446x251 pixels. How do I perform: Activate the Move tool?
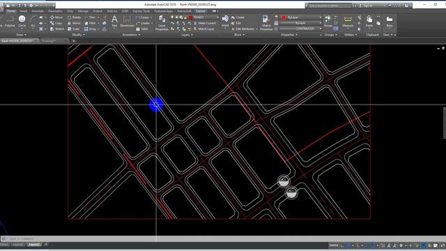(56, 17)
